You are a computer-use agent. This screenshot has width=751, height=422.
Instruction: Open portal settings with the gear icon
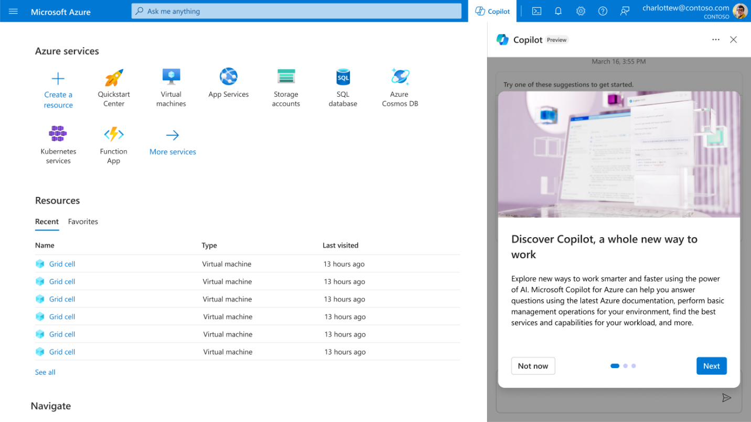click(580, 11)
